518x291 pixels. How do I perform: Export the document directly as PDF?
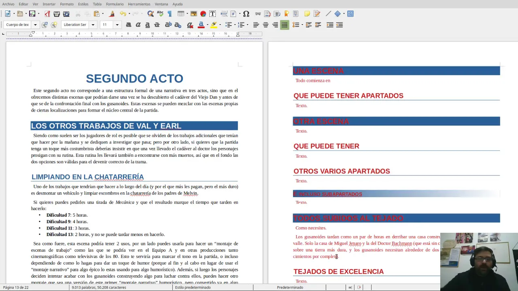point(47,14)
